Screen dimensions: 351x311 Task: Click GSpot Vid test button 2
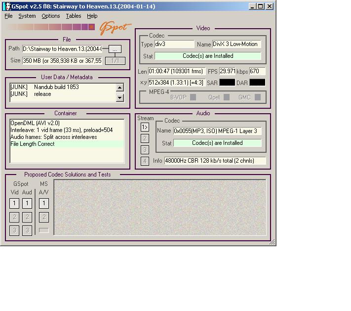(x=14, y=217)
